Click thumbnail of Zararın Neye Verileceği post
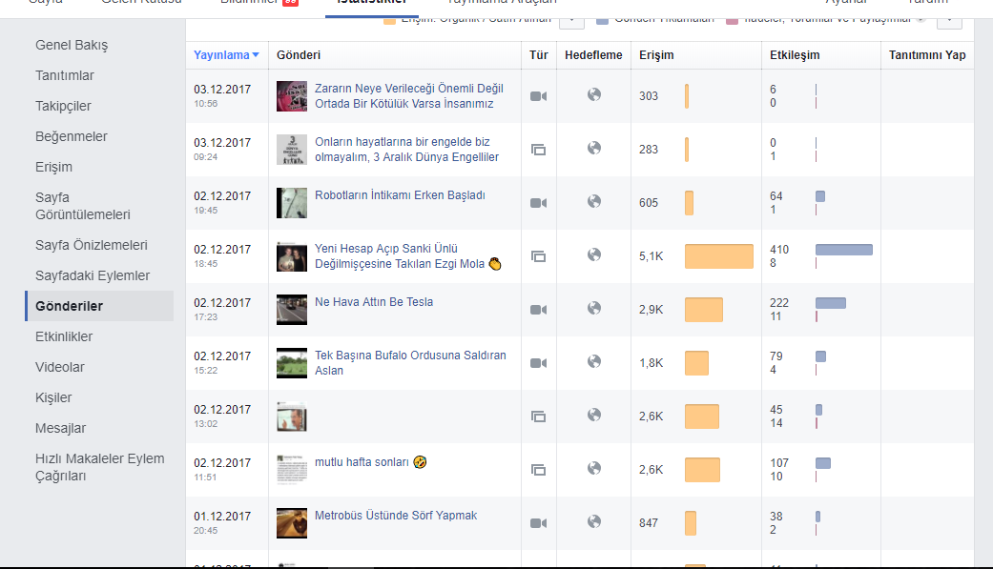 tap(292, 96)
